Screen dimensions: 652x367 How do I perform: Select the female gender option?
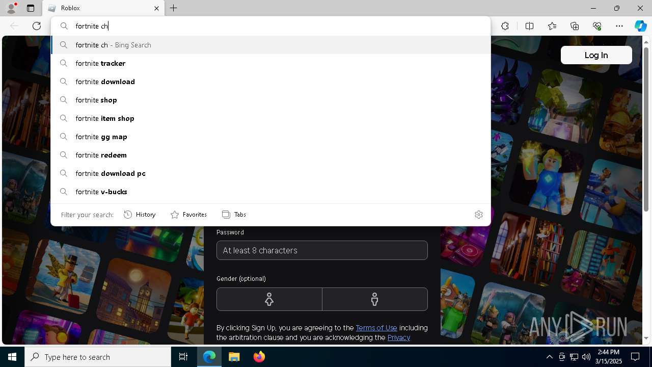[269, 299]
